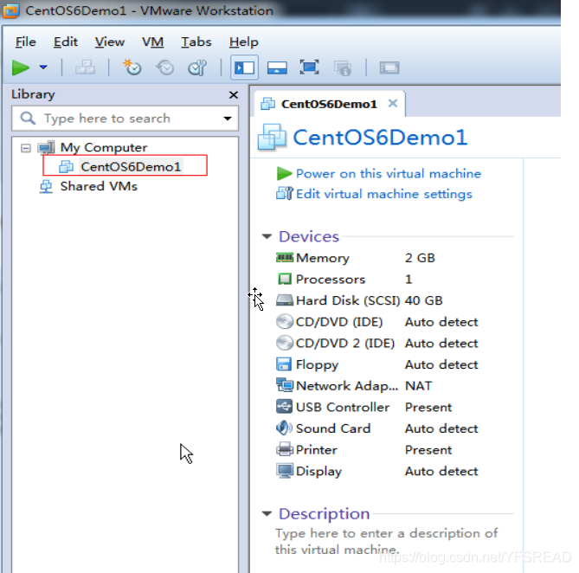Collapse the My Computer tree node
Image resolution: width=579 pixels, height=573 pixels.
coord(25,148)
